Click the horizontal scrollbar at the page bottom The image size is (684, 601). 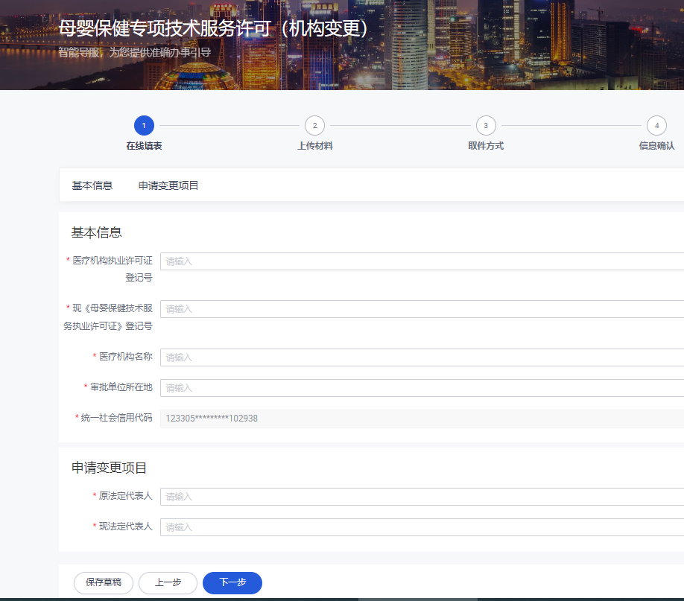tap(418, 600)
